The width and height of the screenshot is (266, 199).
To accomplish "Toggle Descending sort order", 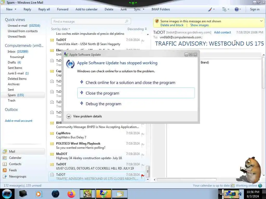I will point(137,29).
